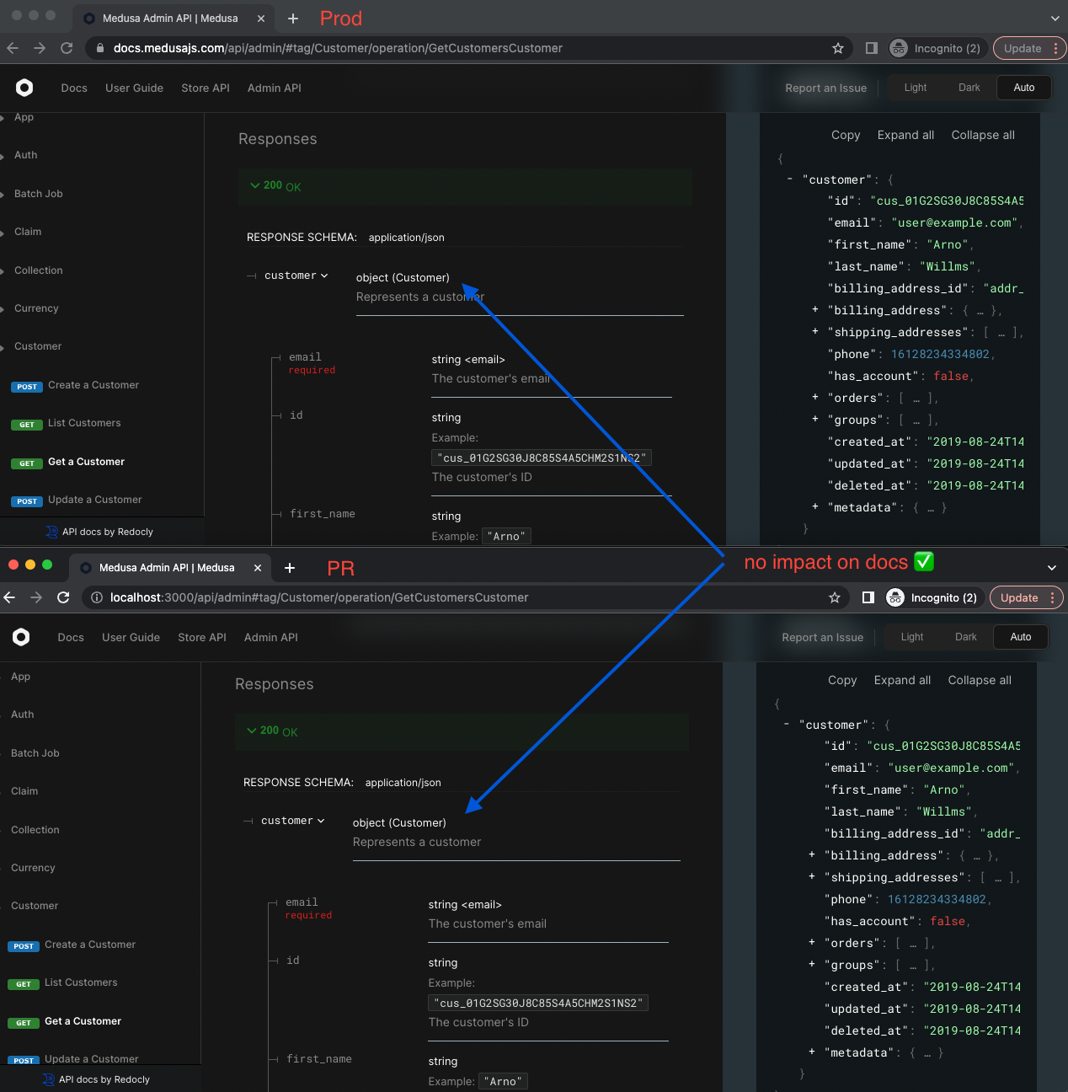Viewport: 1068px width, 1092px height.
Task: Open API docs by Redocly link in PR
Action: coord(104,1079)
